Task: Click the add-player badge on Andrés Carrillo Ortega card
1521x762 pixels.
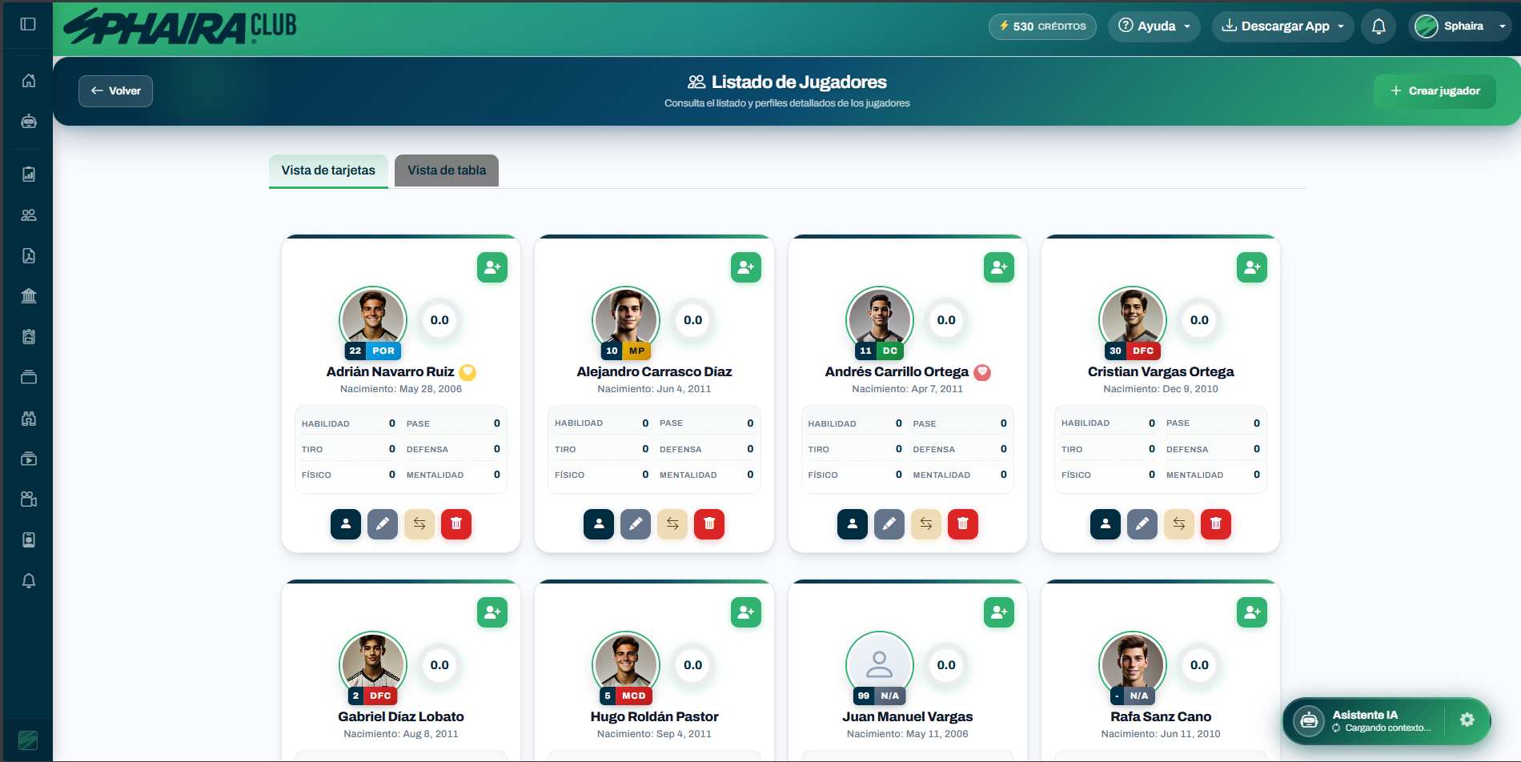Action: pyautogui.click(x=999, y=267)
